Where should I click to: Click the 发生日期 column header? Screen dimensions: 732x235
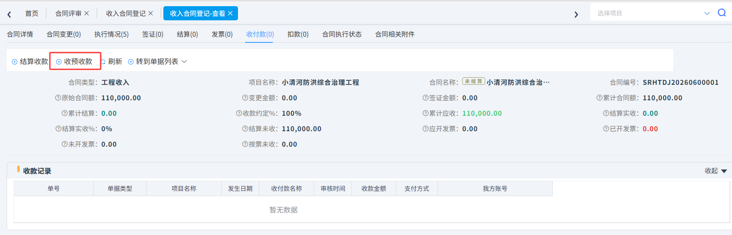(240, 189)
